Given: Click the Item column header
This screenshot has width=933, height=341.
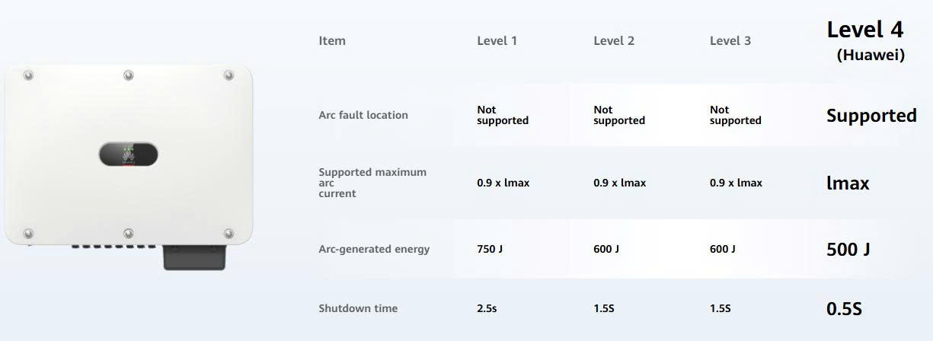Looking at the screenshot, I should click(331, 41).
